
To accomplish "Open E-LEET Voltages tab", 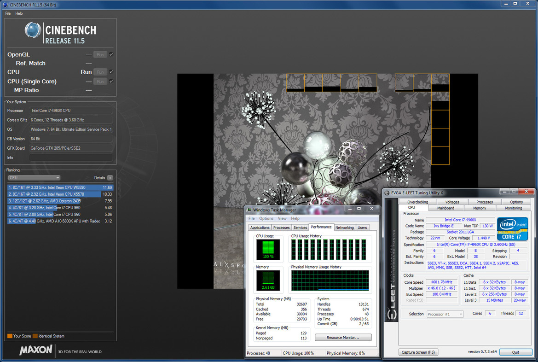I will pos(452,202).
